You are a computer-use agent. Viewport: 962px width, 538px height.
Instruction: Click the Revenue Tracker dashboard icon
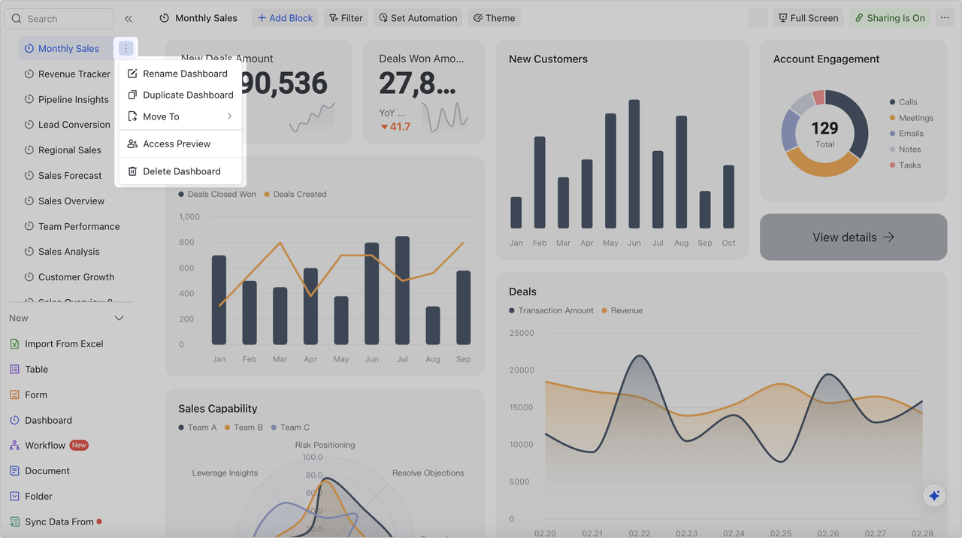(x=29, y=74)
